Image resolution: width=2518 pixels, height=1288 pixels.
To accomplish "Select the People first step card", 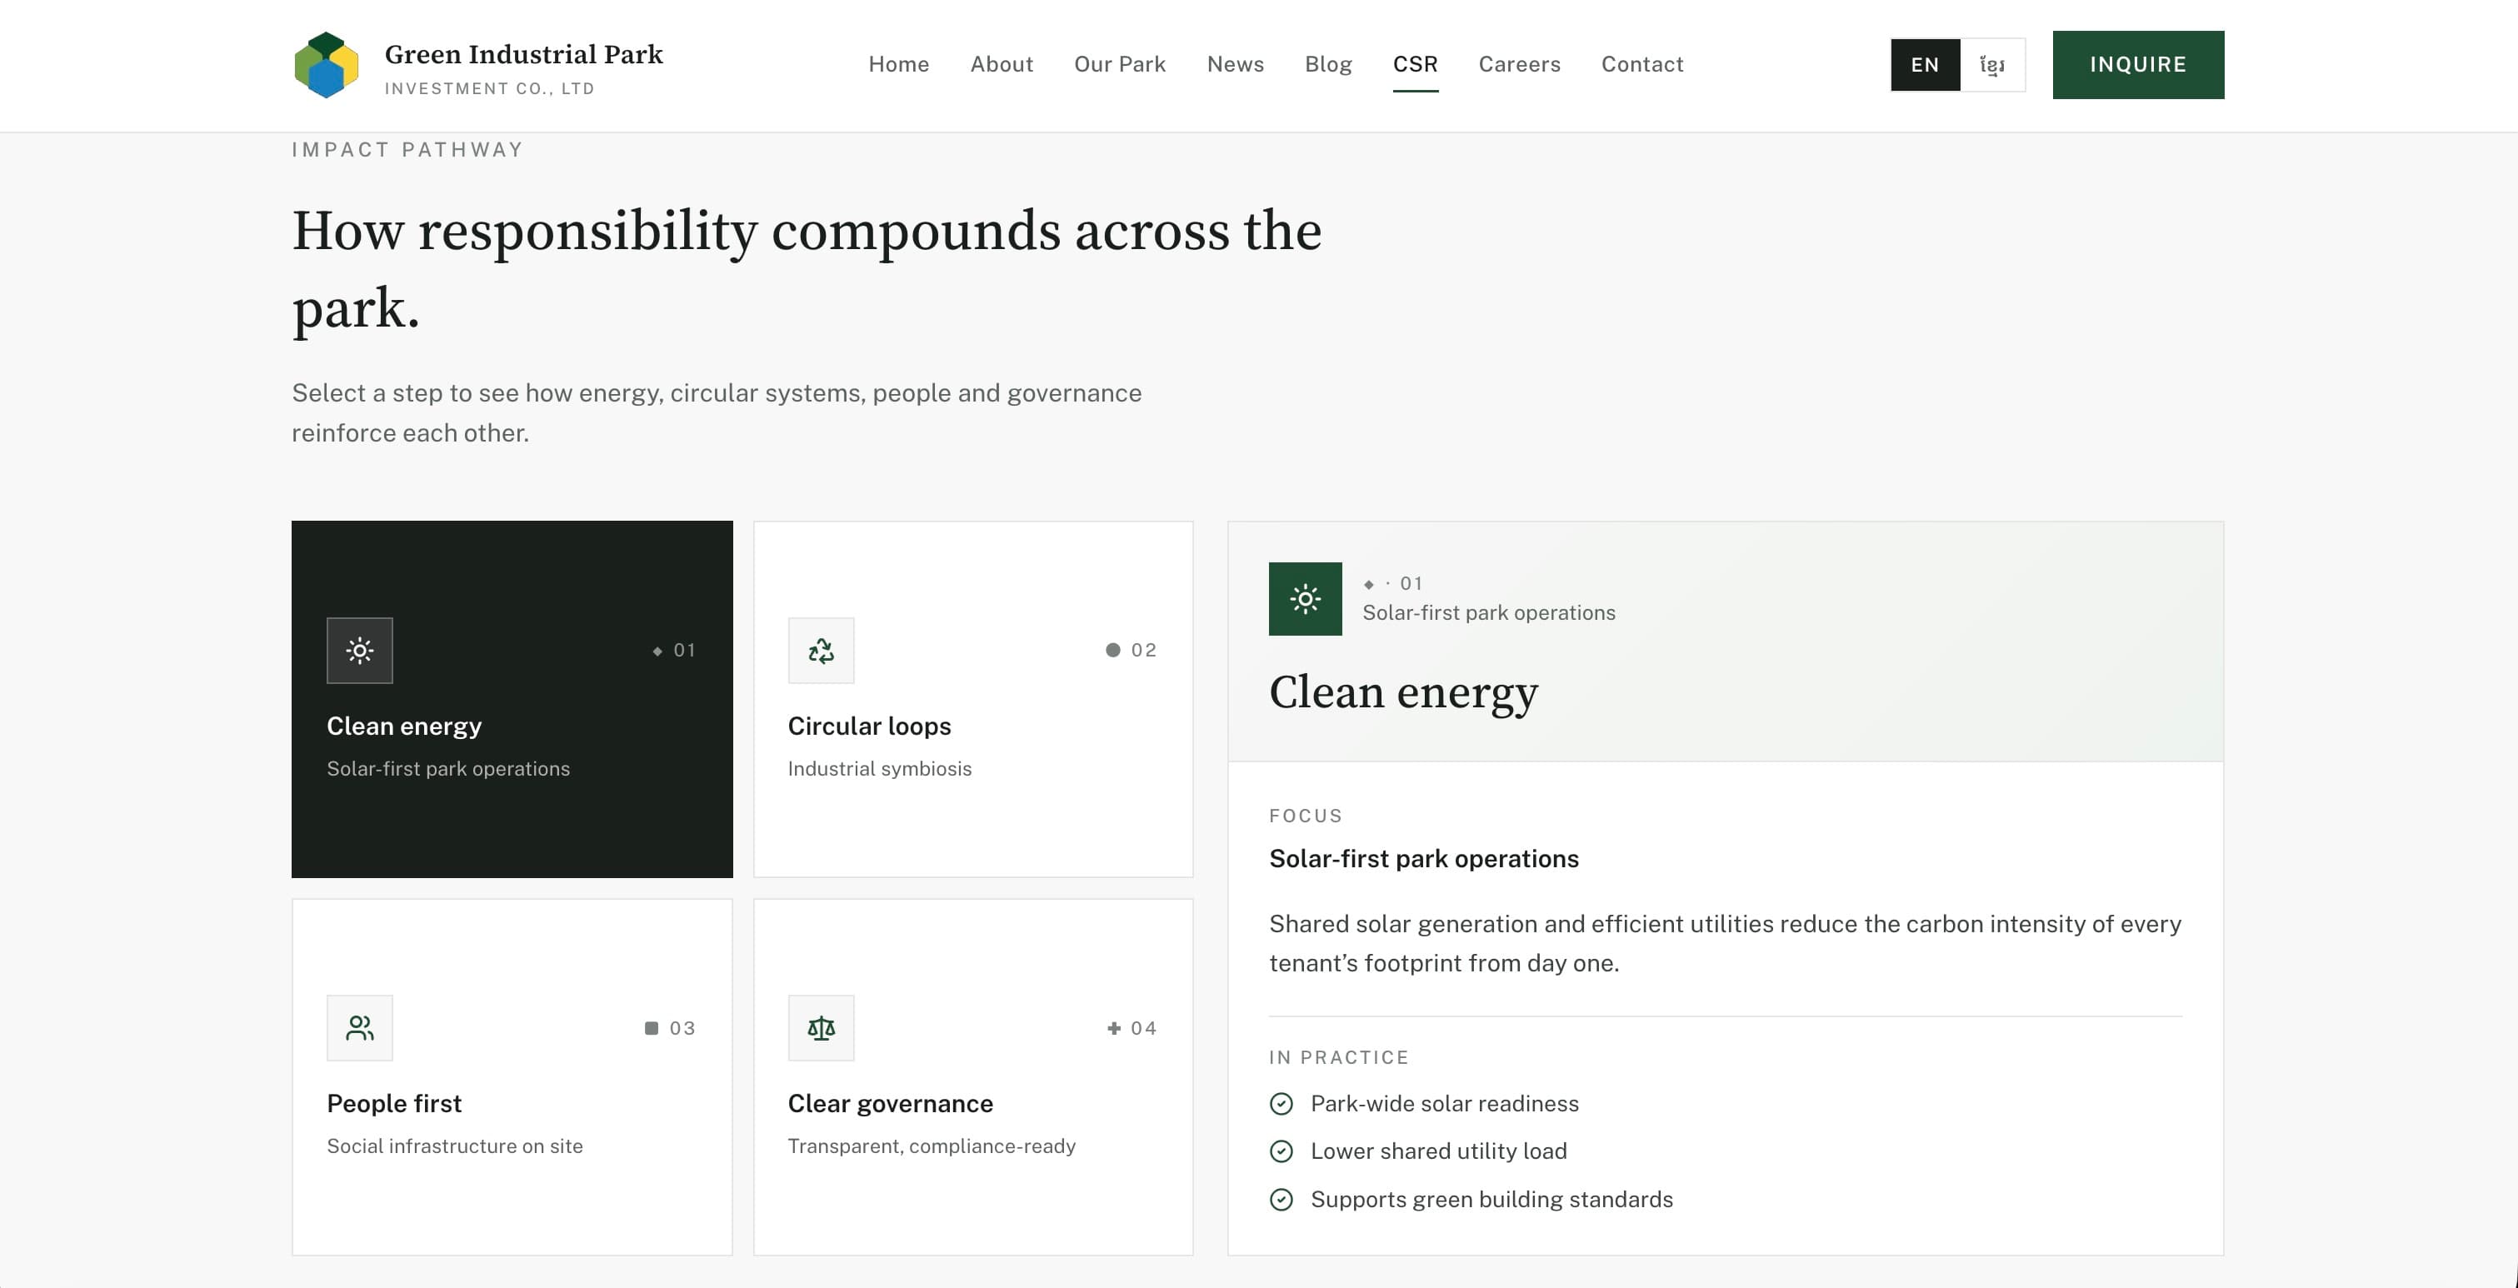I will (x=512, y=1077).
